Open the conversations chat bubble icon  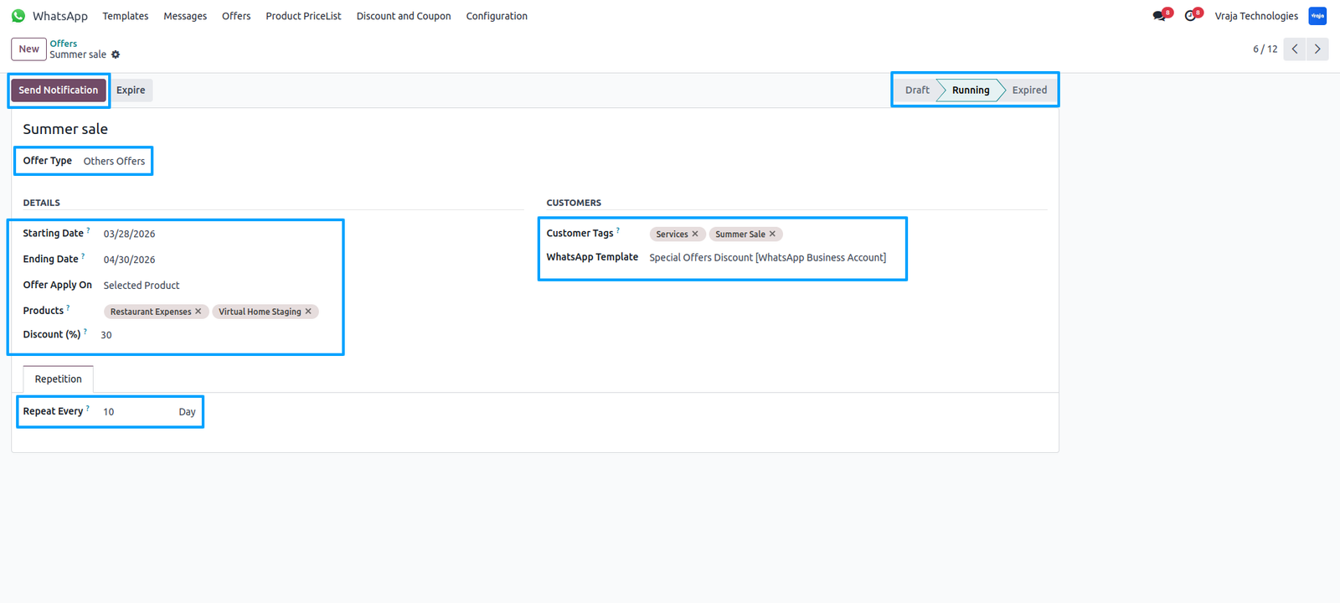[1160, 16]
